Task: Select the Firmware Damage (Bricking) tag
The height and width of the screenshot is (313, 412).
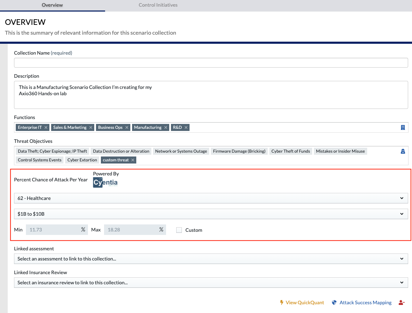Action: [239, 151]
